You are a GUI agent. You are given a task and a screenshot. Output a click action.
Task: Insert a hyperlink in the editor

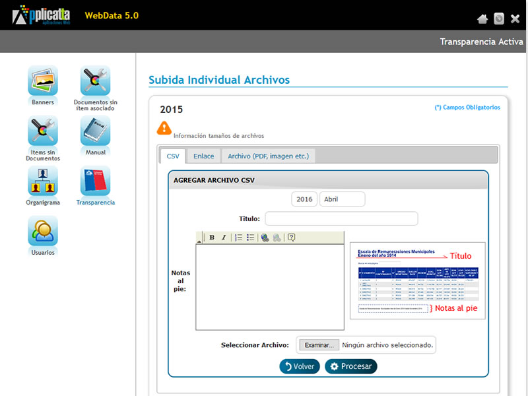[x=265, y=238]
